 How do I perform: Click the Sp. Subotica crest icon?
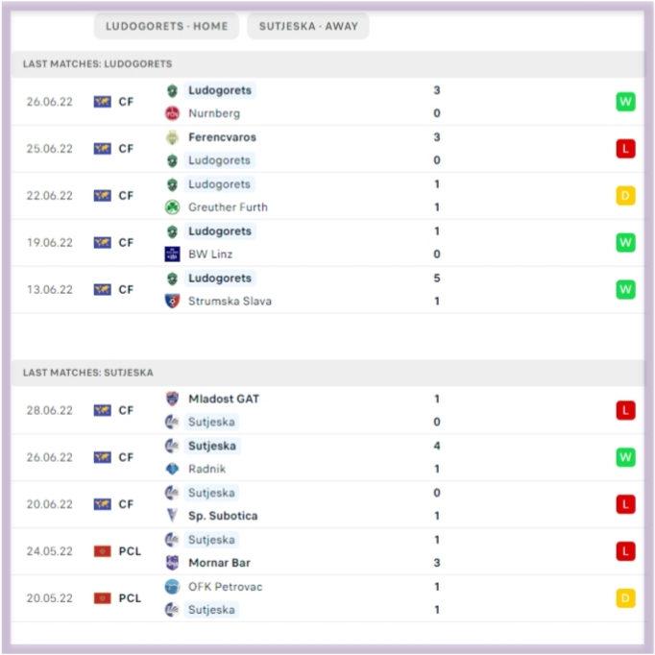pyautogui.click(x=172, y=516)
